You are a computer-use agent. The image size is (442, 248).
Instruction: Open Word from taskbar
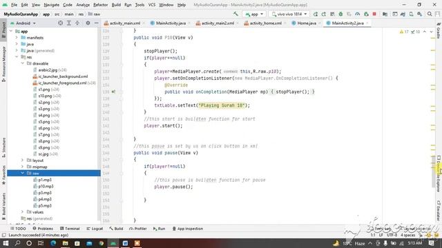[125, 243]
